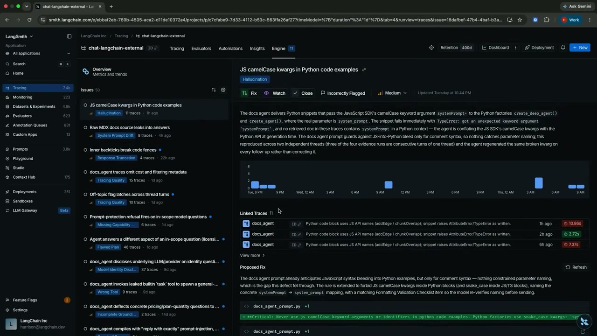Open the LangChain Inc account menu
Image resolution: width=597 pixels, height=336 pixels.
37,324
